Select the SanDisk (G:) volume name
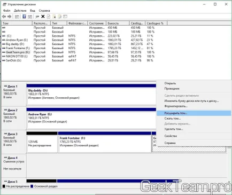The width and height of the screenshot is (232, 195). 13,60
